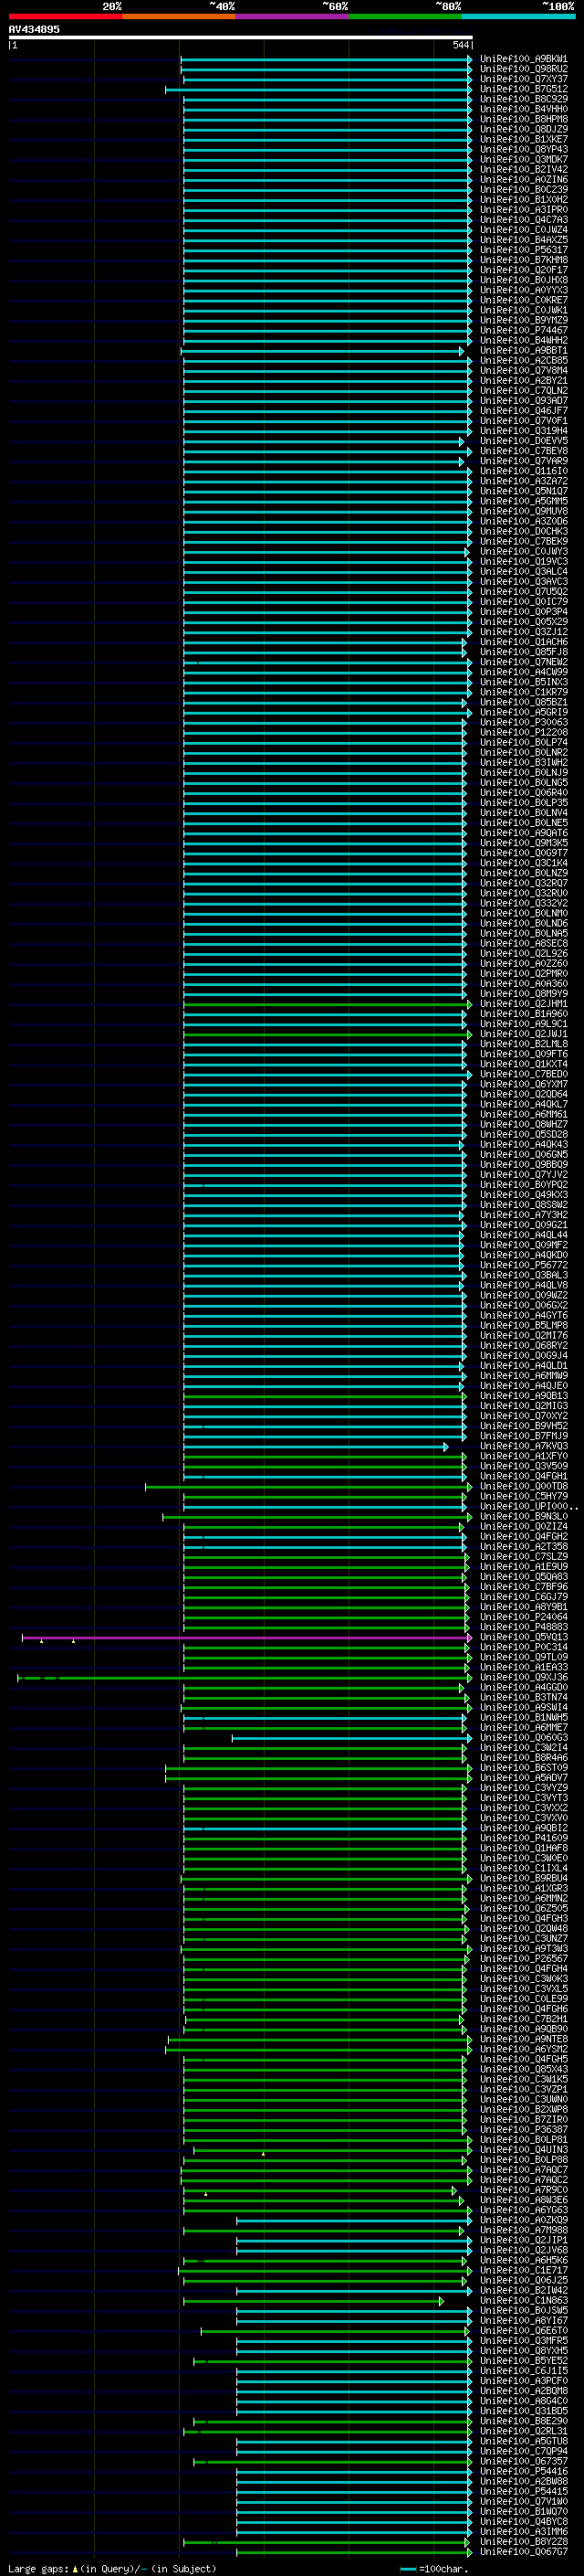Select hit label UniRef100_B8HPM8
The image size is (584, 2576).
(x=524, y=119)
